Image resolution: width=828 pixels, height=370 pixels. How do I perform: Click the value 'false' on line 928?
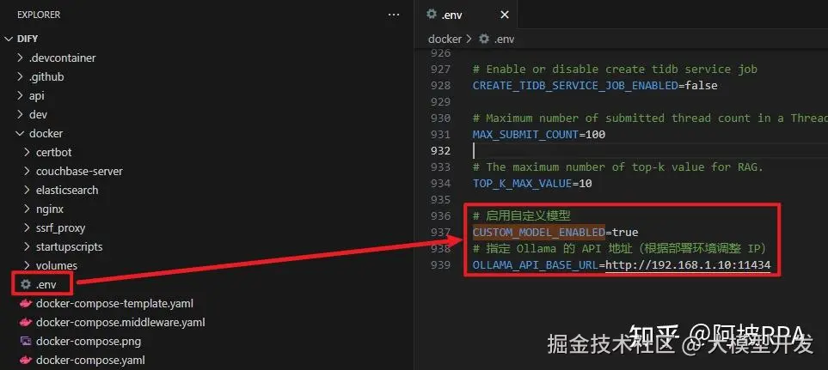click(701, 85)
